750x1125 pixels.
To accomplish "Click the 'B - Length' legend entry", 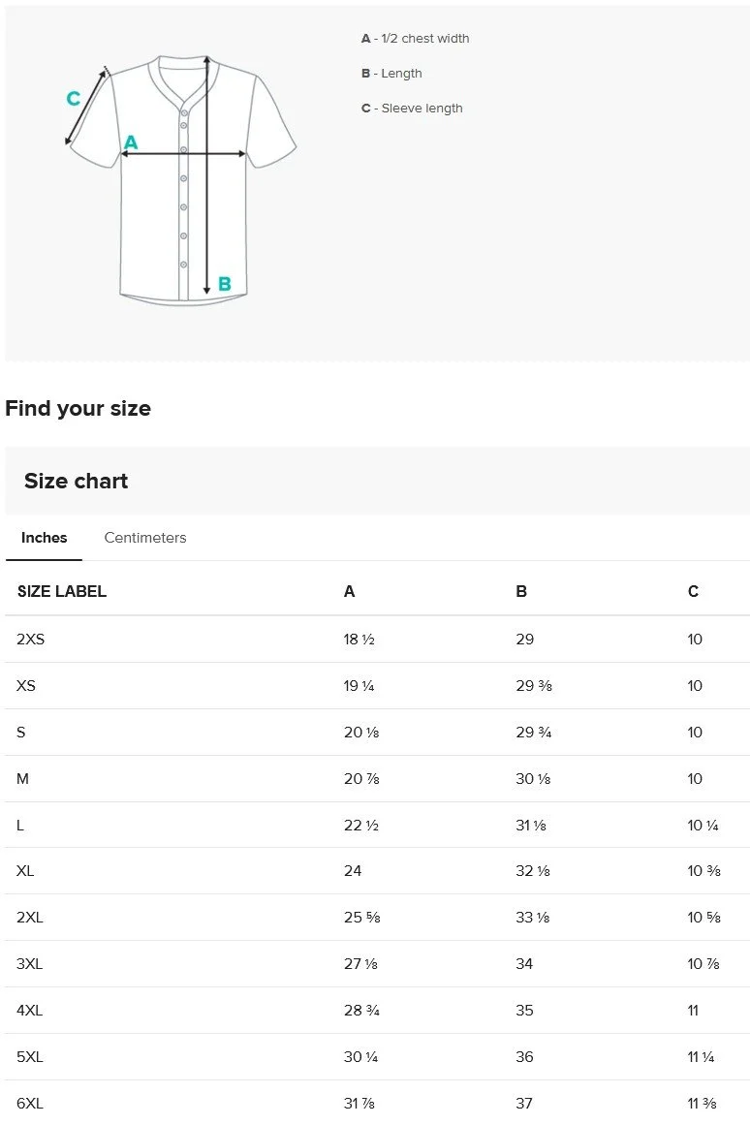I will (391, 74).
